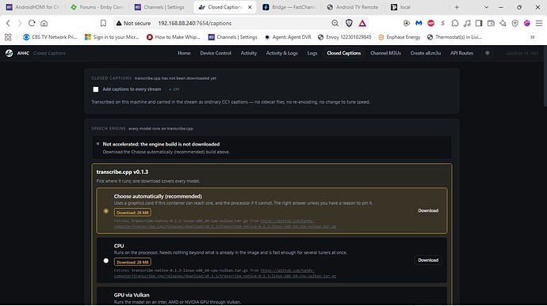
Task: Open the Thermostat(s) in Livi bookmark
Action: (454, 37)
